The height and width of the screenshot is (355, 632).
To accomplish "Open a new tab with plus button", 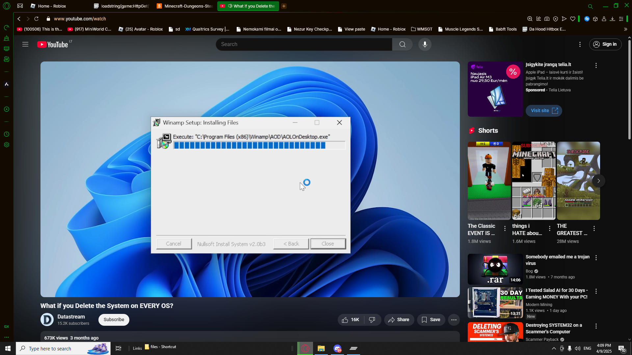I will pos(284,6).
